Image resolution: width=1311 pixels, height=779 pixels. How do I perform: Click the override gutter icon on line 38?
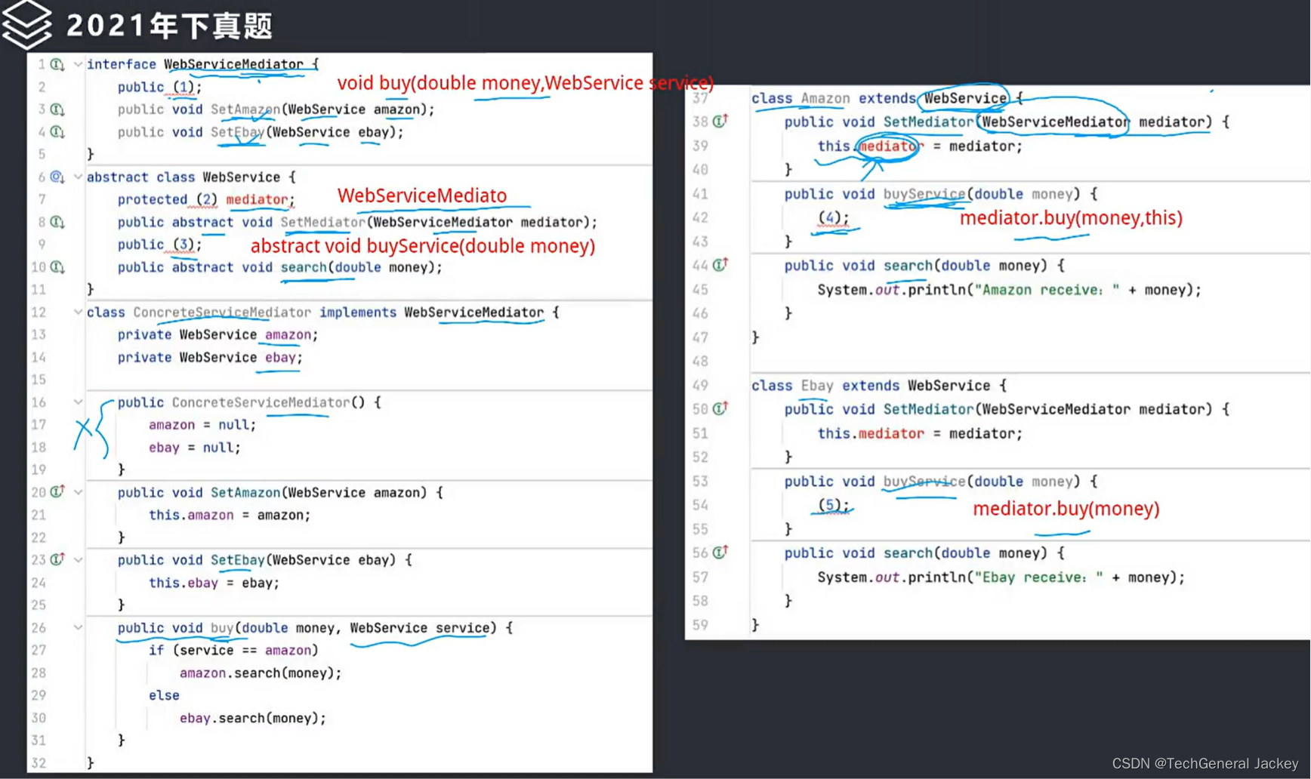point(720,121)
